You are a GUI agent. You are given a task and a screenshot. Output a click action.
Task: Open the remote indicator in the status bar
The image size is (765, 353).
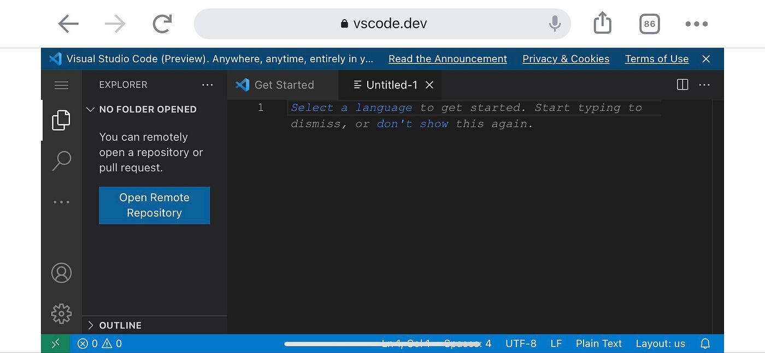pyautogui.click(x=55, y=343)
